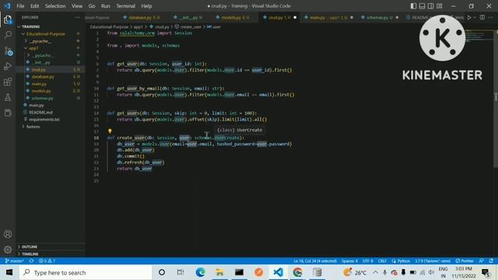Change line endings via CRLF
This screenshot has width=498, height=280.
382,261
